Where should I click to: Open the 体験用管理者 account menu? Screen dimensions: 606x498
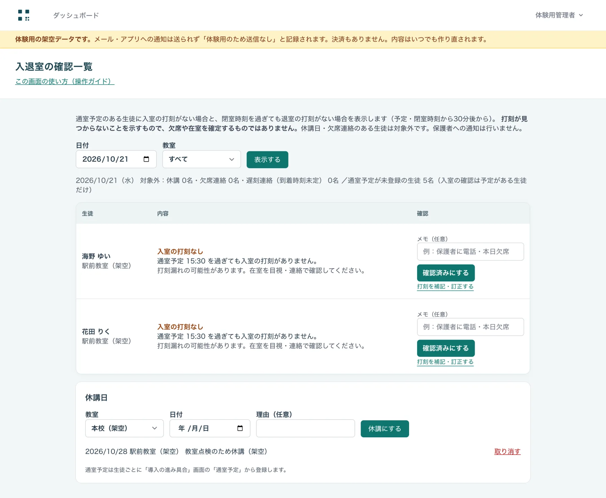click(x=559, y=15)
